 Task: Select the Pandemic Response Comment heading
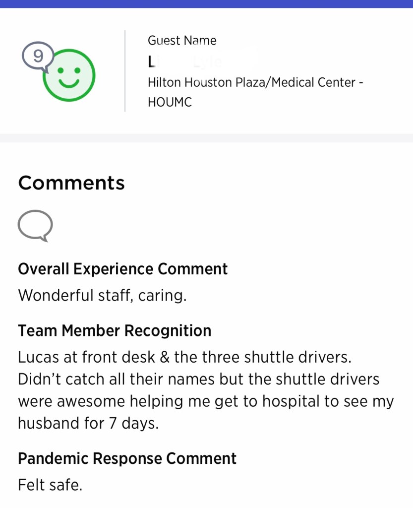[127, 458]
